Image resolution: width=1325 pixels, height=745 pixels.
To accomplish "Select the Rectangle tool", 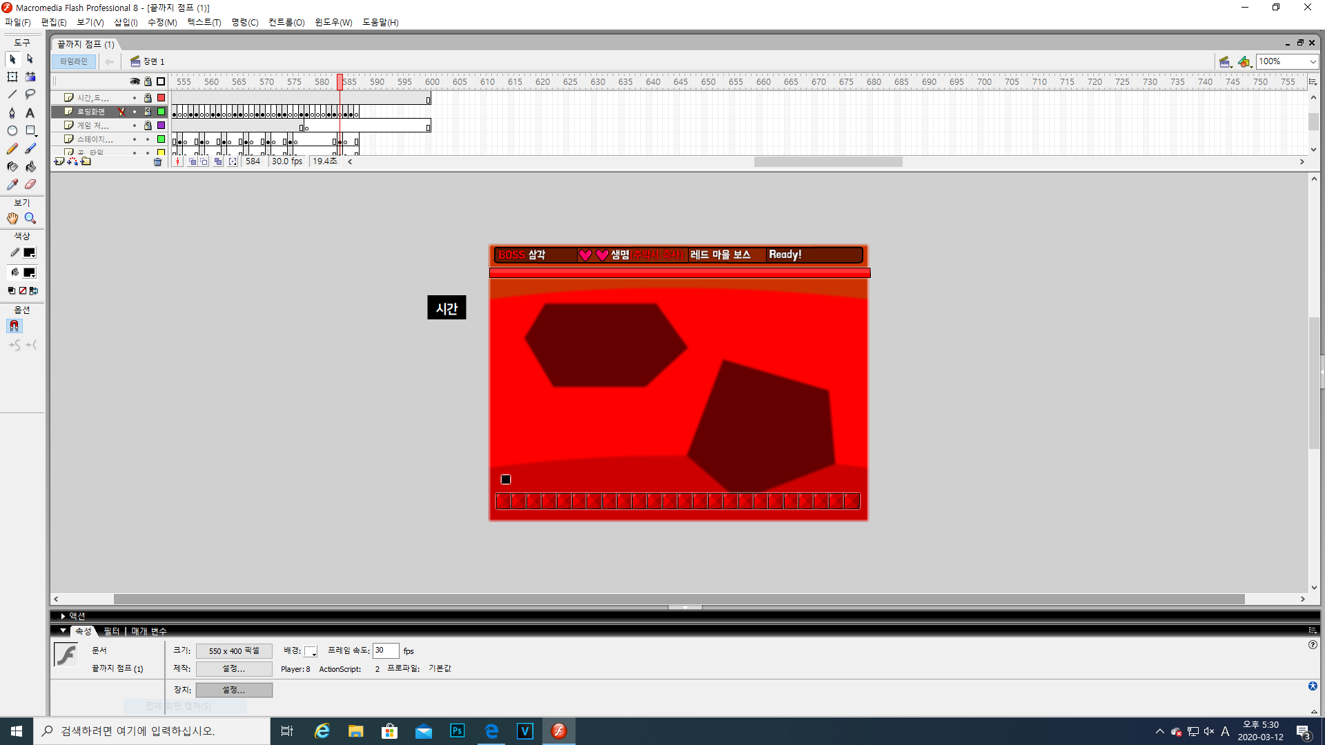I will 30,130.
